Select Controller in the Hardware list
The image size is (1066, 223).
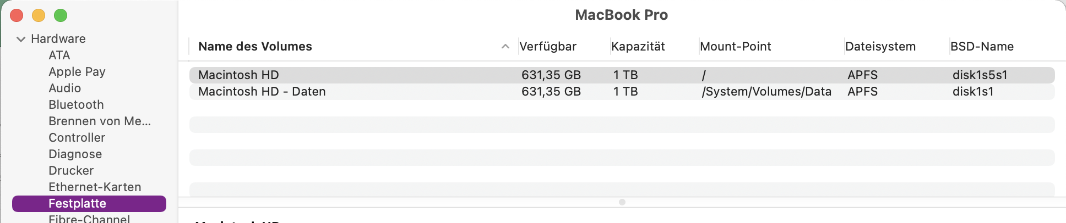click(x=77, y=138)
